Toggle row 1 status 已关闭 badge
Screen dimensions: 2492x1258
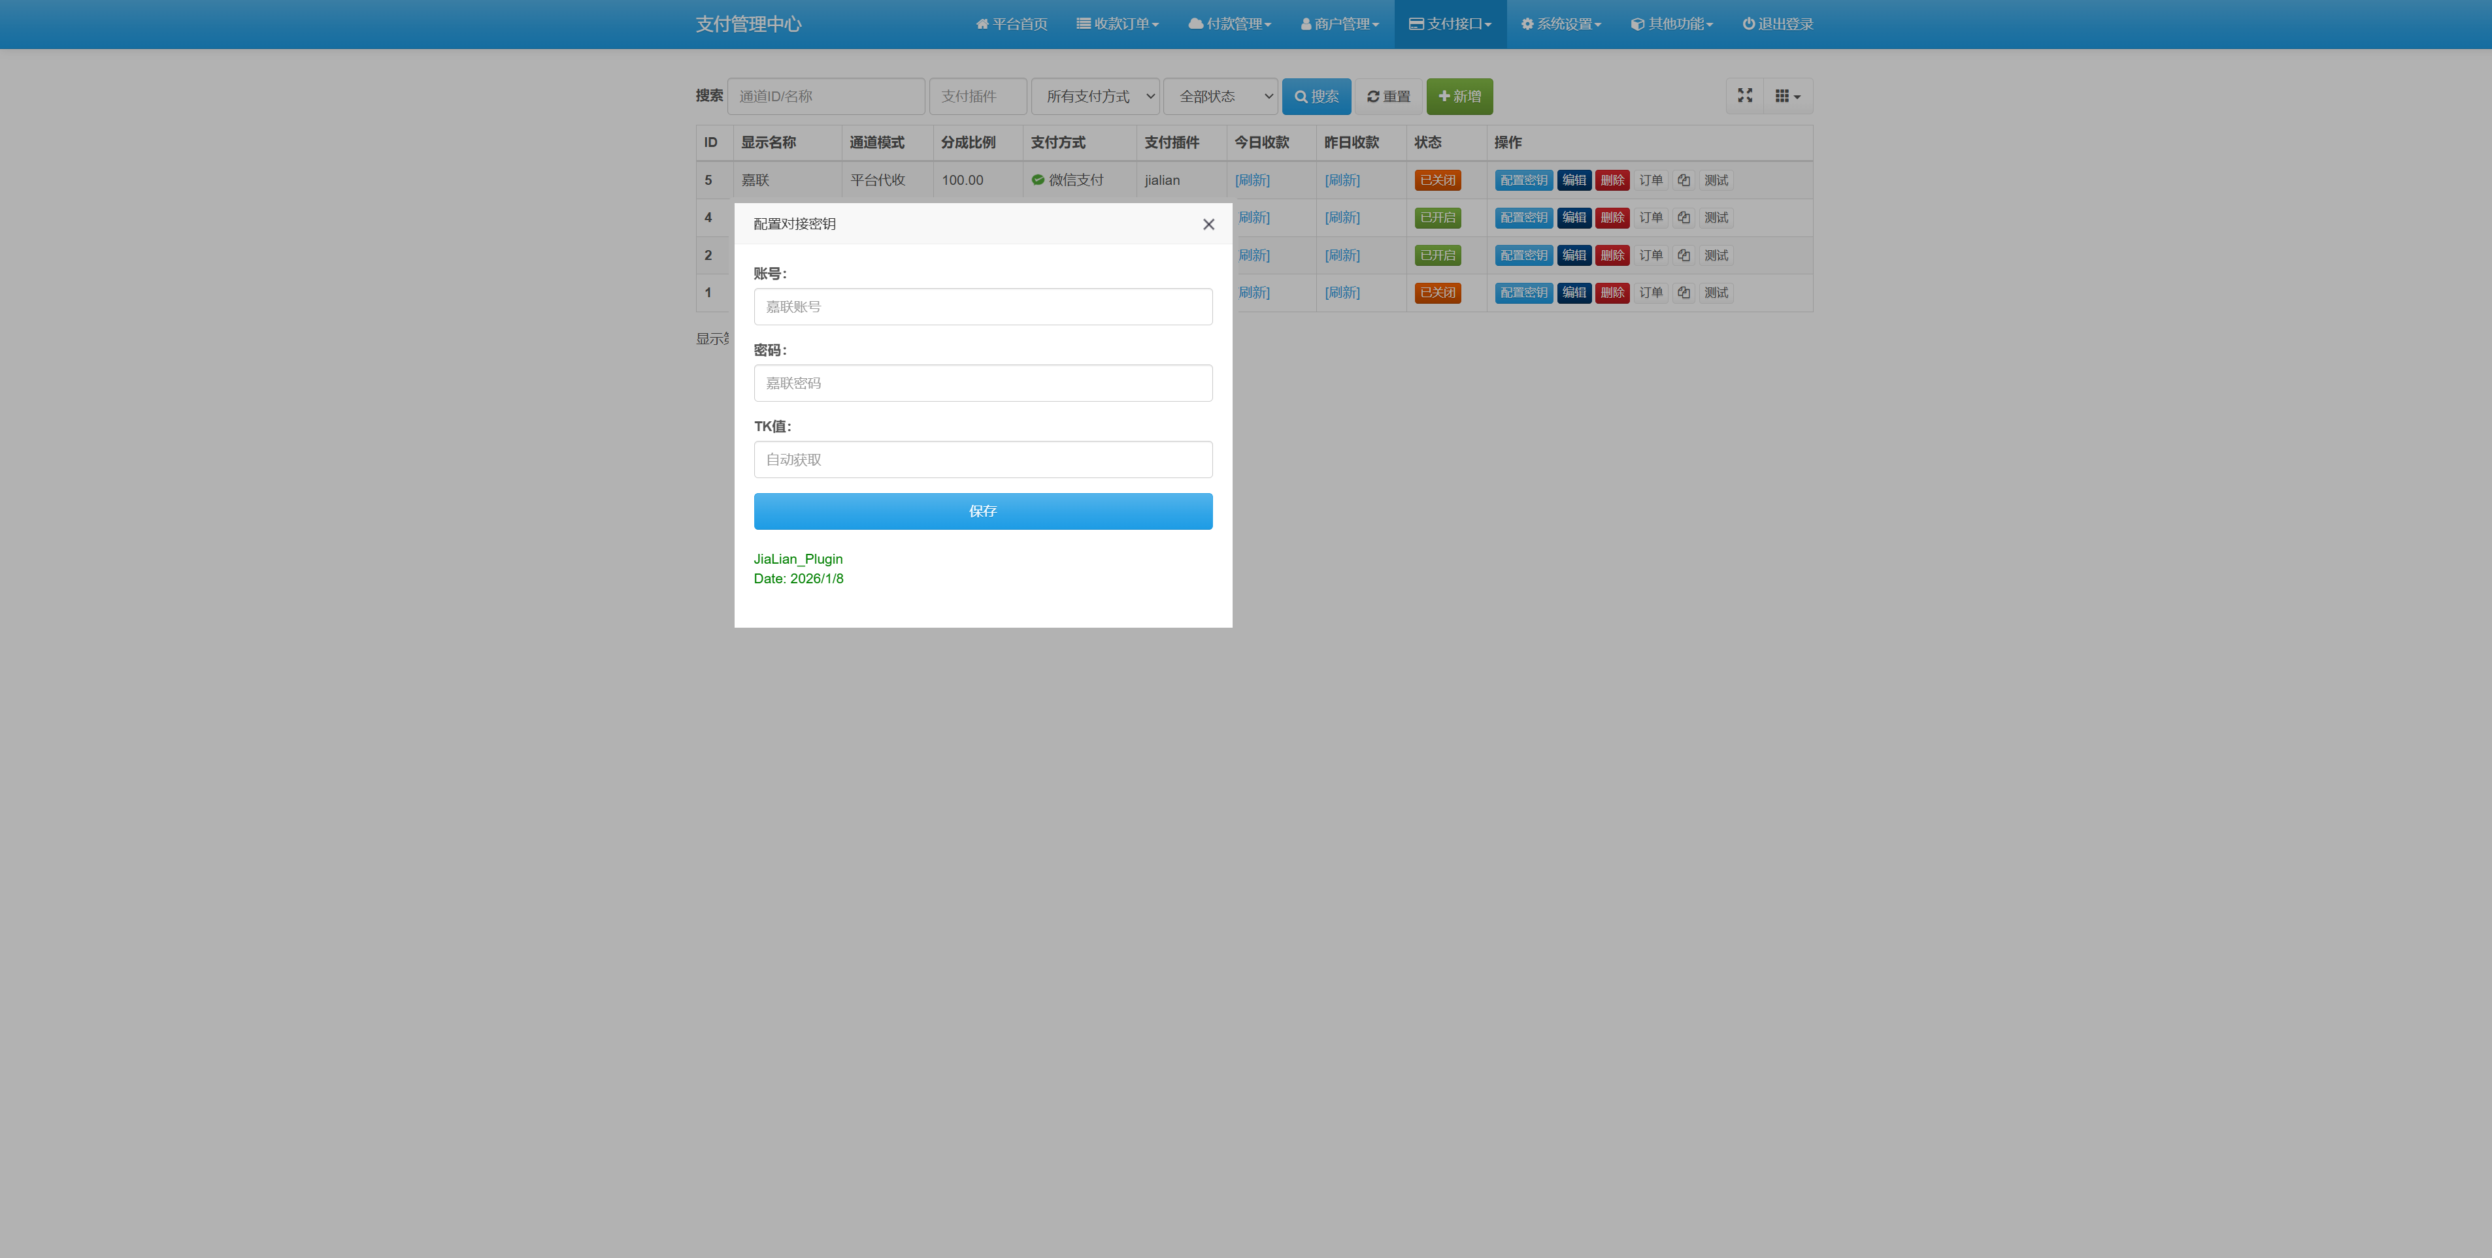pos(1437,292)
